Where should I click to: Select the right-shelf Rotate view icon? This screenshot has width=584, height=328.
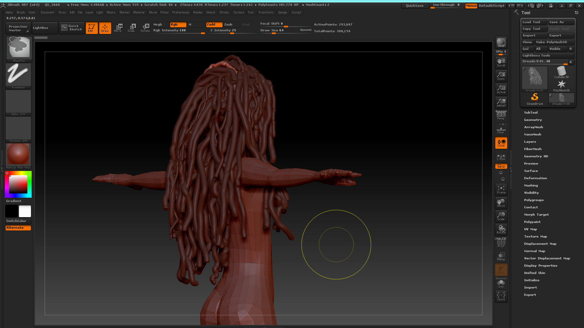tap(501, 229)
